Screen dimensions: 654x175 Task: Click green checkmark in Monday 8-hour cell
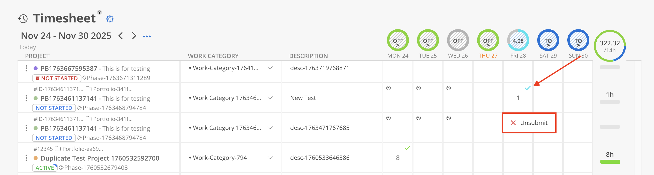coord(407,148)
